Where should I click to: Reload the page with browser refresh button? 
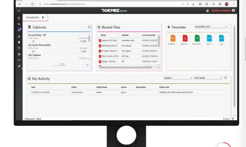click(32, 4)
